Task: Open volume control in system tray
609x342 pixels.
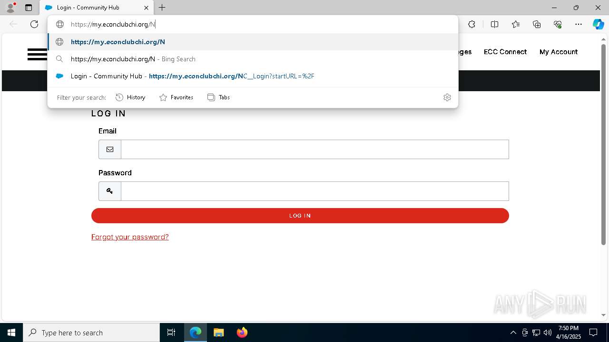Action: point(547,332)
